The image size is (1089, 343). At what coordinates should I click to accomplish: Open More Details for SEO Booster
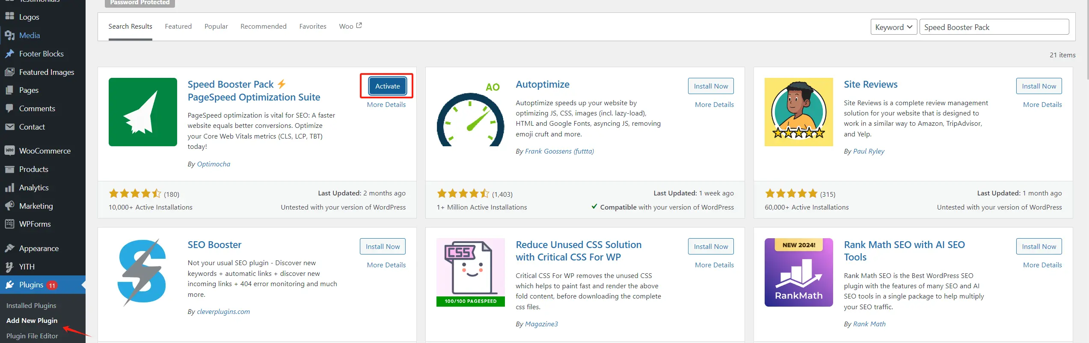pos(386,265)
